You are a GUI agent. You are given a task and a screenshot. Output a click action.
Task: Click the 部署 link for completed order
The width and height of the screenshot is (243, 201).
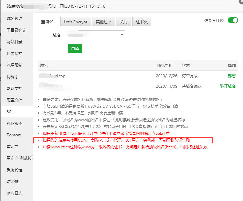point(231,76)
